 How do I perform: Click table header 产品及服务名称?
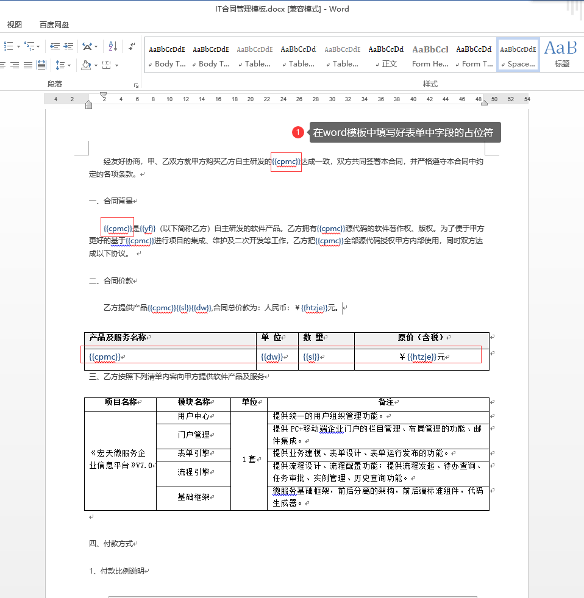coord(118,338)
